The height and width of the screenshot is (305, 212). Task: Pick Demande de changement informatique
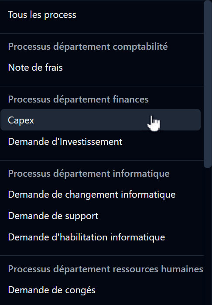[100, 194]
